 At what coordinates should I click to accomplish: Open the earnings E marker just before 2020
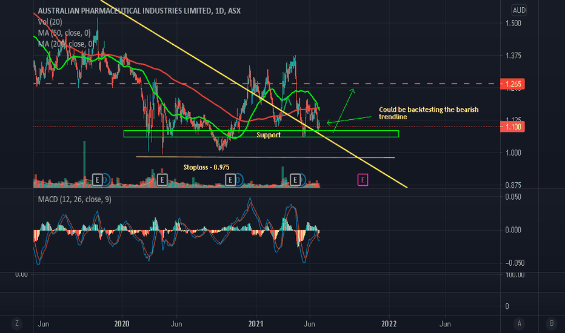(97, 179)
